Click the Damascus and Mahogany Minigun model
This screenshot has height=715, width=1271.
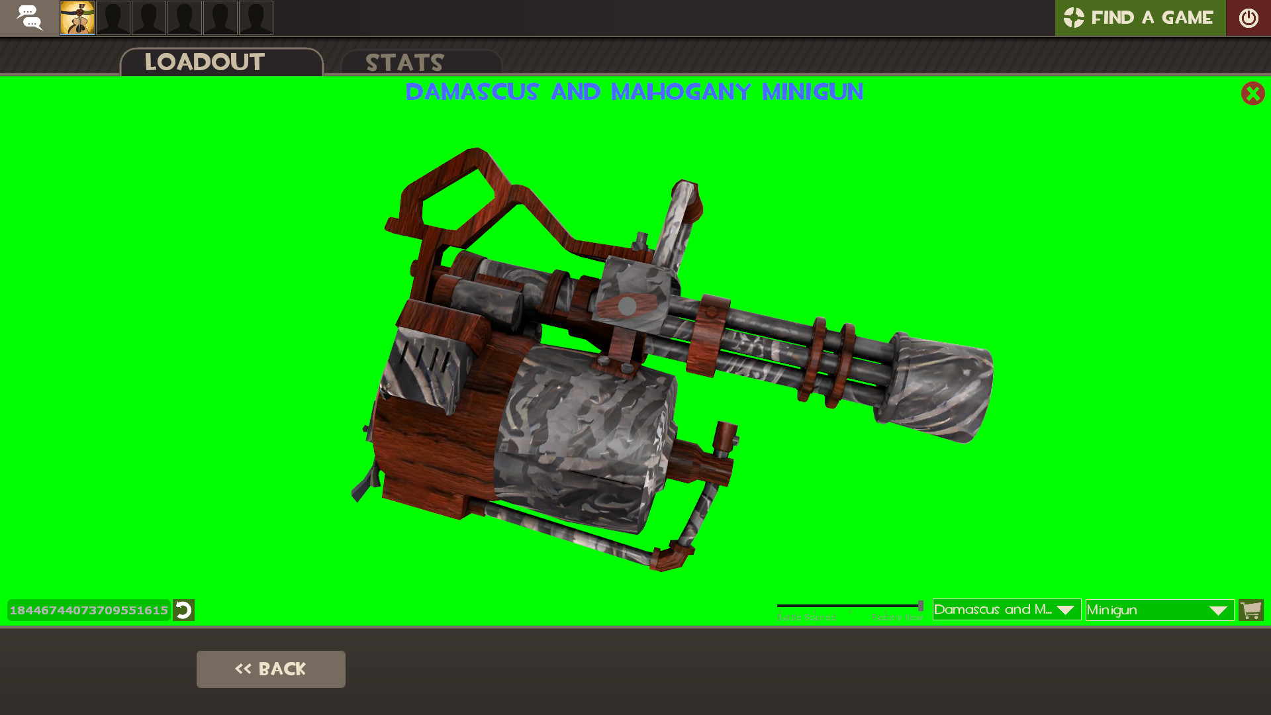pyautogui.click(x=629, y=371)
